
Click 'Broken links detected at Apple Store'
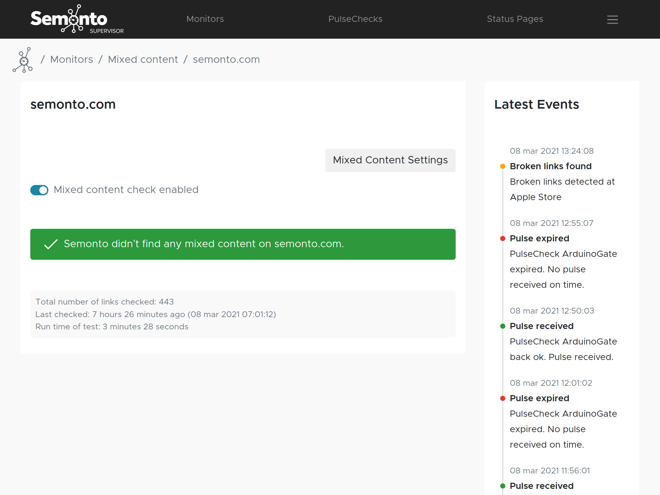(562, 189)
